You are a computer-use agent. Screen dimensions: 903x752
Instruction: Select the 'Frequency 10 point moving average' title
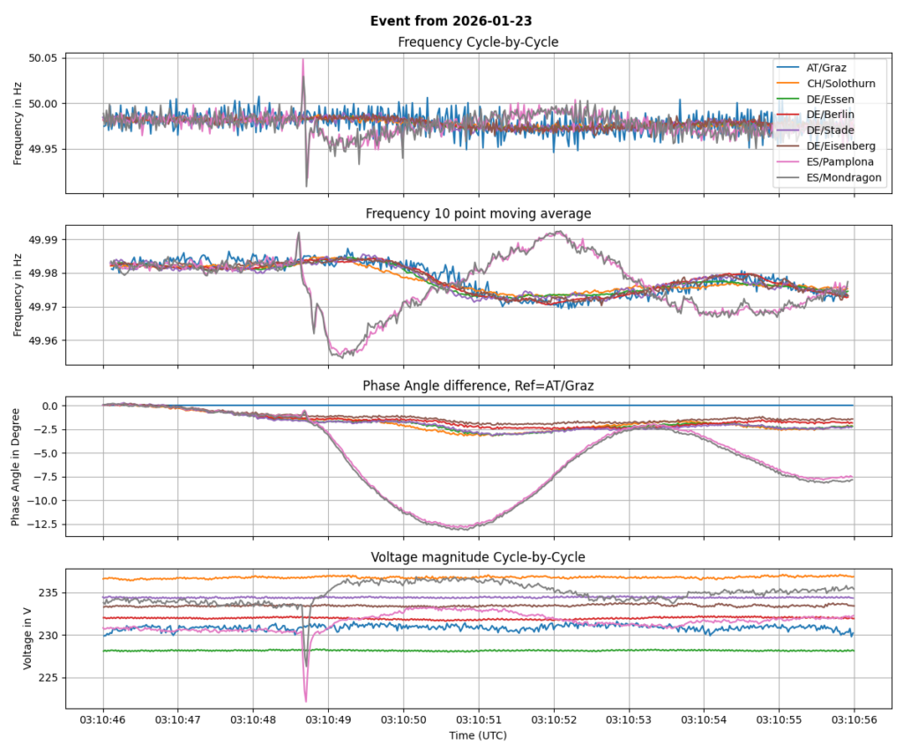tap(478, 213)
